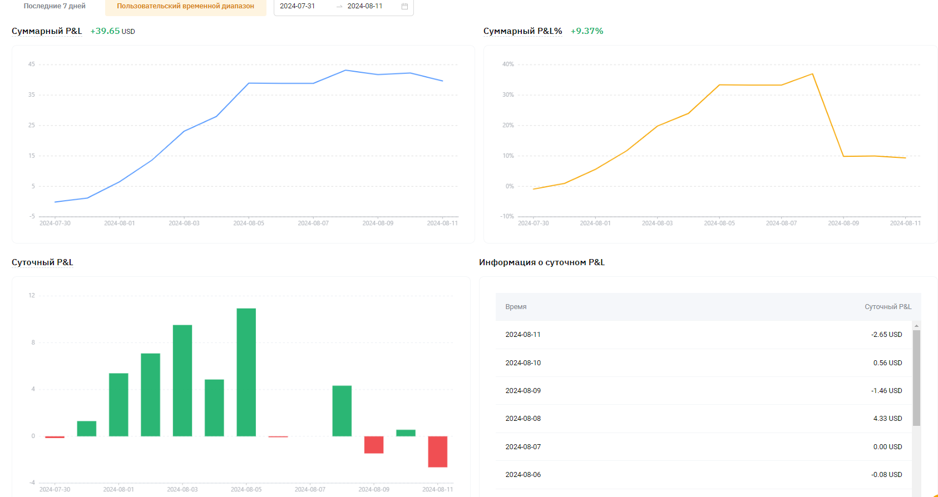The image size is (938, 497).
Task: Click the red bar for 2024-08-11
Action: pos(437,451)
